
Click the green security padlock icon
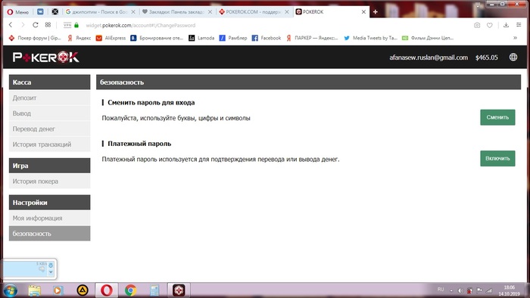[76, 25]
